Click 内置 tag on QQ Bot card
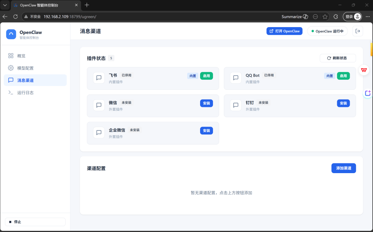Screen dimensions: 373x232 tap(329, 76)
